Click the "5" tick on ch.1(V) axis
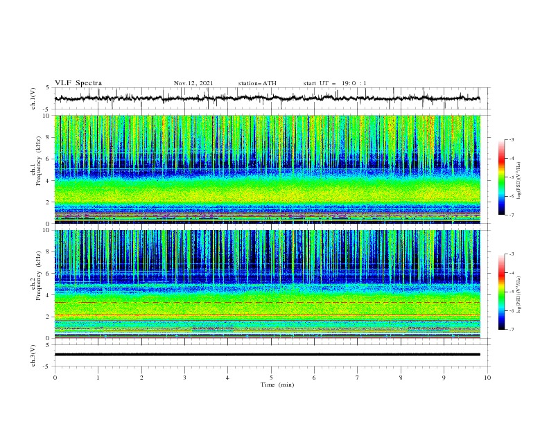 click(48, 87)
